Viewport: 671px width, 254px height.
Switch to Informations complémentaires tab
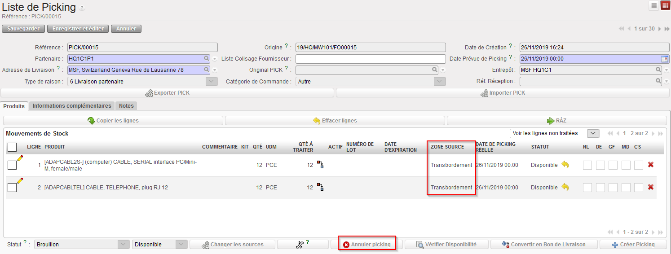72,106
